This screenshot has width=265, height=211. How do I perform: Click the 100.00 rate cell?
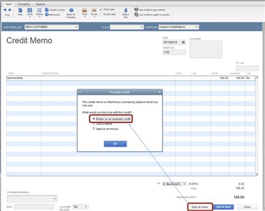click(x=220, y=78)
